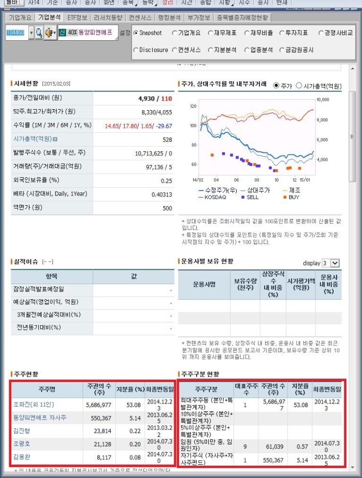Open shareholder link 동양피엔에프 자사주

pyautogui.click(x=40, y=418)
